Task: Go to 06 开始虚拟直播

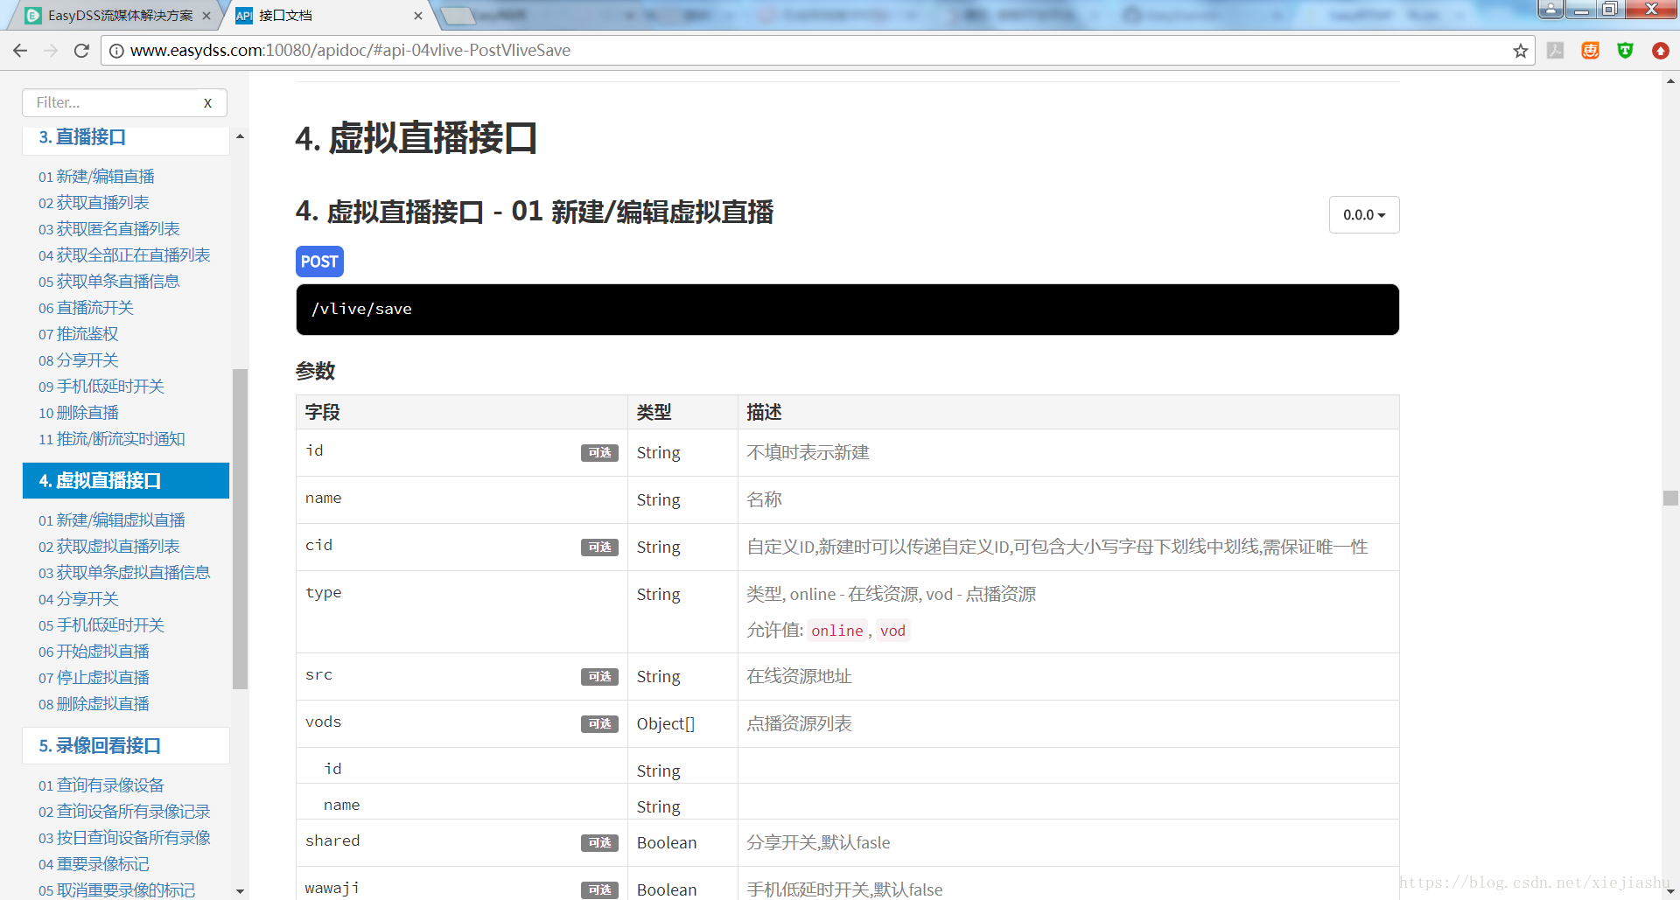Action: (x=94, y=652)
